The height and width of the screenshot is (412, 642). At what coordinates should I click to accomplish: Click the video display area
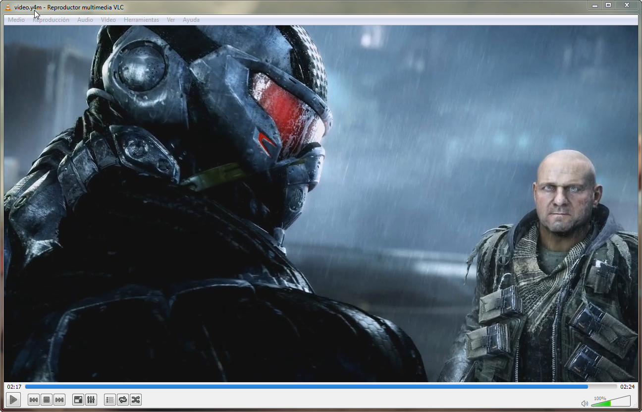tap(321, 204)
